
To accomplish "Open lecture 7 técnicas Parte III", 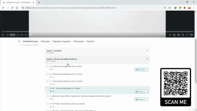I will (66, 81).
